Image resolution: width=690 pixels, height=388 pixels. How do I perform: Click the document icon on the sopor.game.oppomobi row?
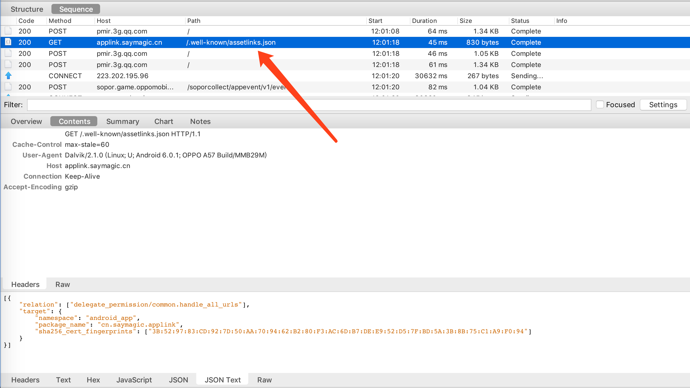coord(8,87)
